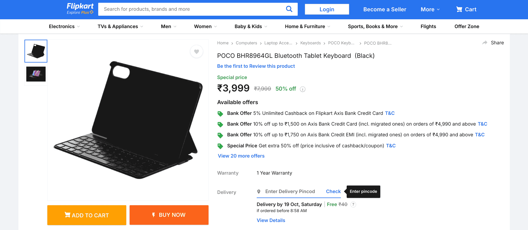Select the second product thumbnail image
Screen dimensions: 528x230
point(36,74)
